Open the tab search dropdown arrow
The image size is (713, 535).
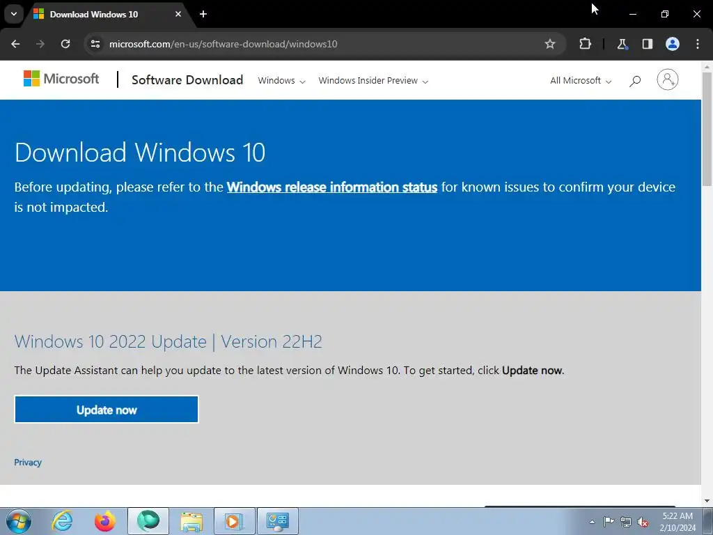pos(14,14)
